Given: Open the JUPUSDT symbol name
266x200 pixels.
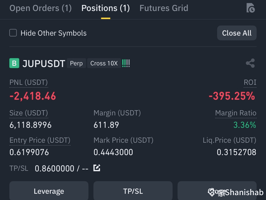Looking at the screenshot, I should (x=44, y=63).
